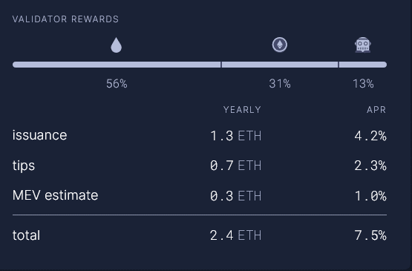Click the APR column header
This screenshot has width=412, height=271.
(376, 110)
